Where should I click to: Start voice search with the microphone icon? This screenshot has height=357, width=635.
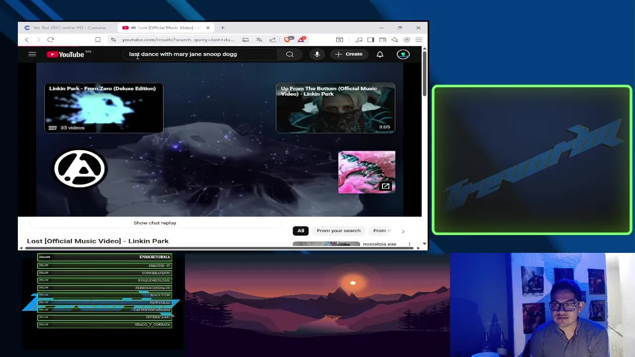point(317,54)
